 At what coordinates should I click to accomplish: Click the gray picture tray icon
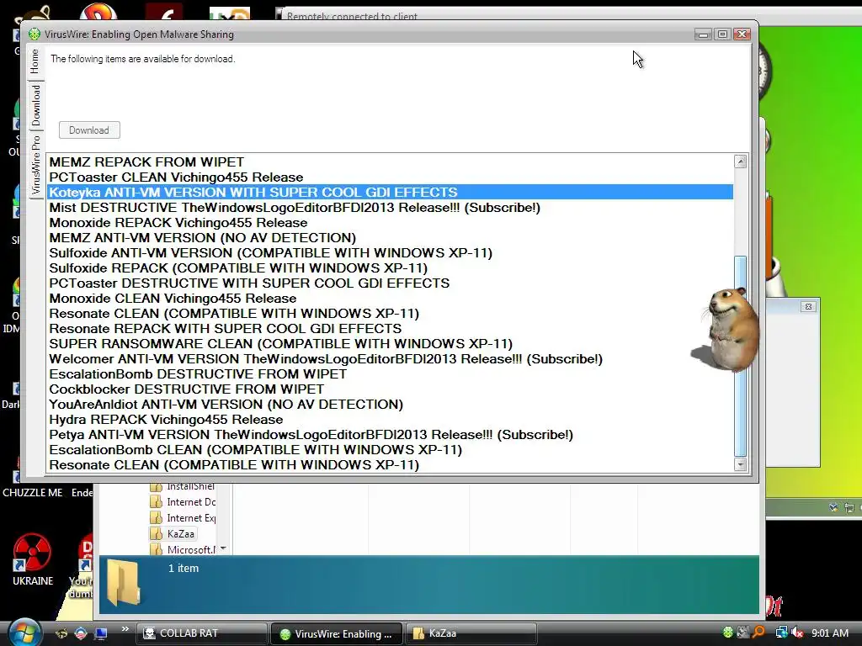pyautogui.click(x=743, y=633)
